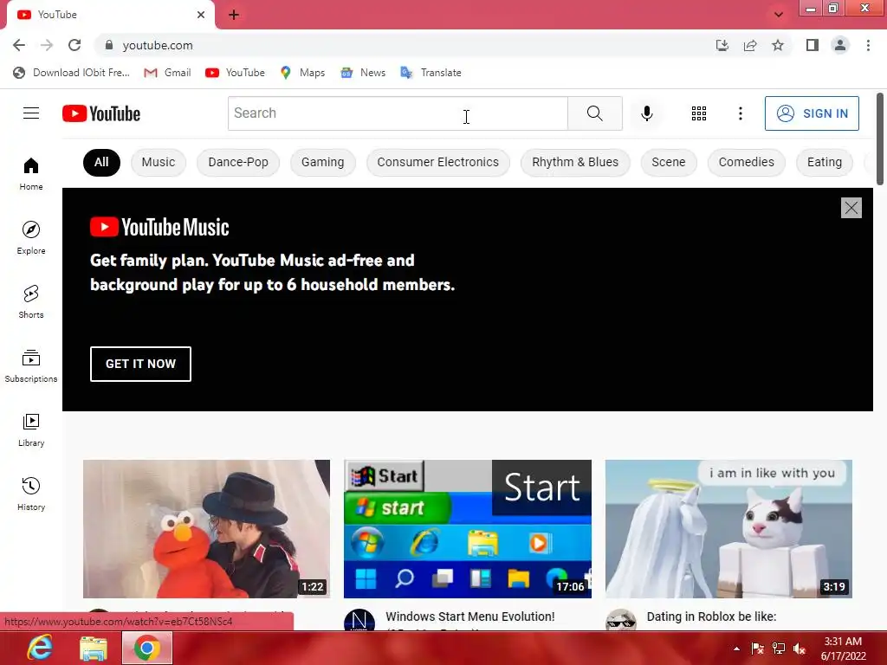Viewport: 887px width, 665px height.
Task: Click Chrome icon in taskbar
Action: (147, 648)
